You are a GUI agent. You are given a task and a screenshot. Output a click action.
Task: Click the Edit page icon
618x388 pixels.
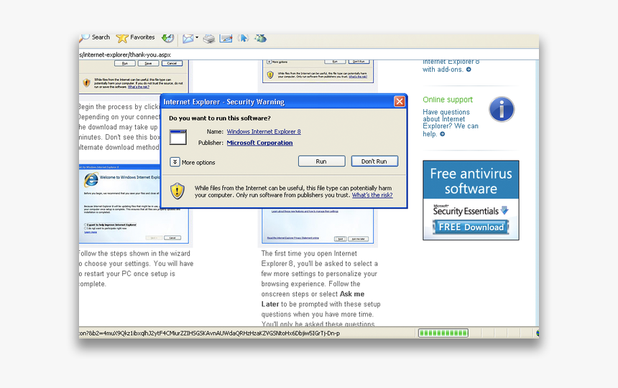[226, 38]
